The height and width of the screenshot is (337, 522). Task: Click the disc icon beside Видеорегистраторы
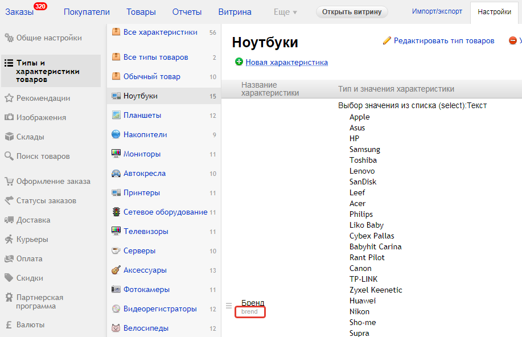[116, 309]
